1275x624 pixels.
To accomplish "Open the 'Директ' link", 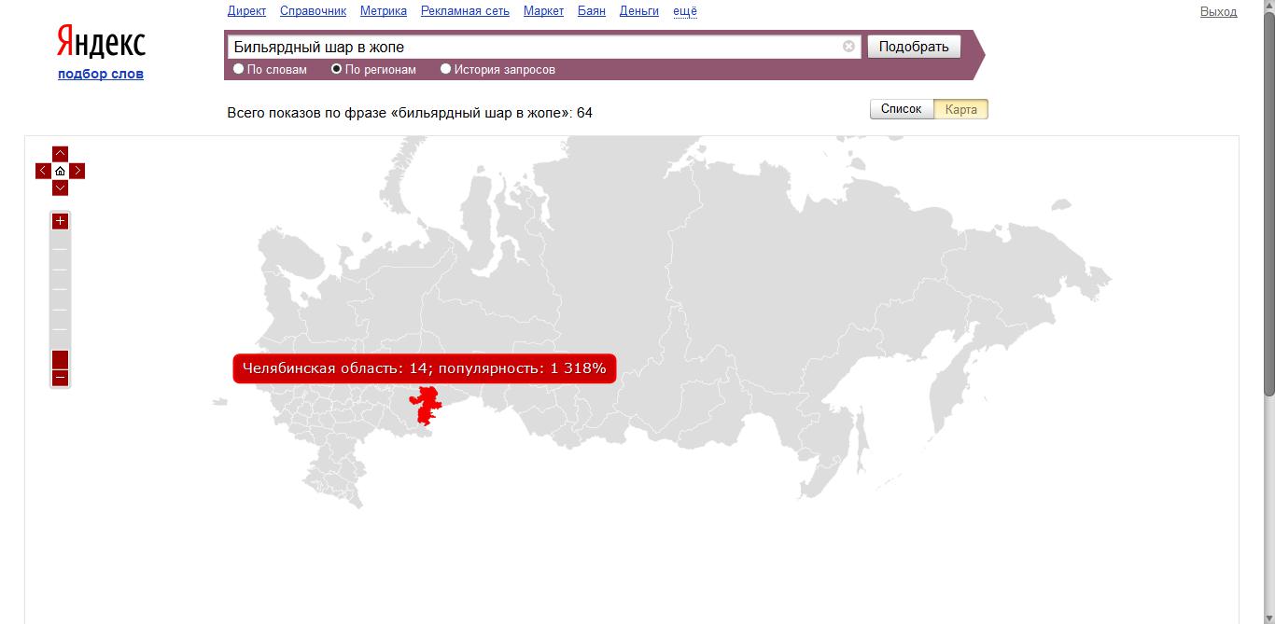I will 246,11.
